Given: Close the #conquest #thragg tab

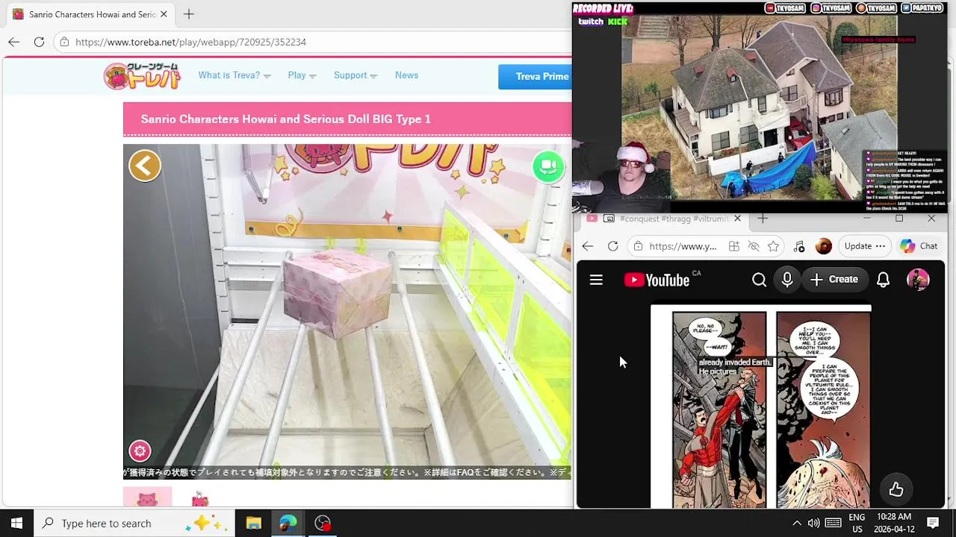Looking at the screenshot, I should point(737,219).
